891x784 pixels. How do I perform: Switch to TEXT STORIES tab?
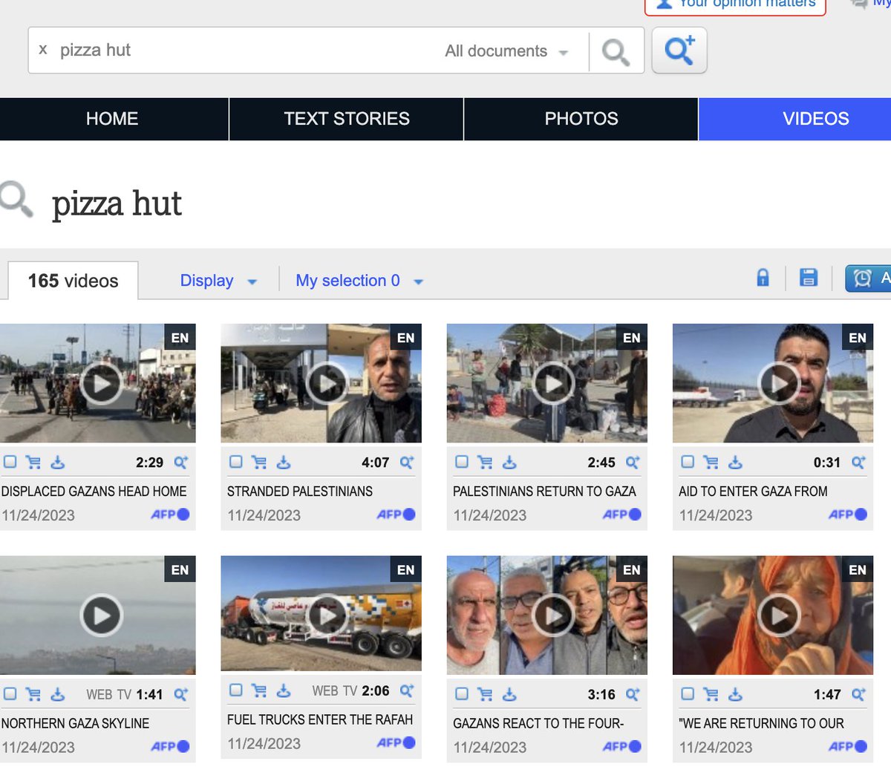tap(347, 119)
